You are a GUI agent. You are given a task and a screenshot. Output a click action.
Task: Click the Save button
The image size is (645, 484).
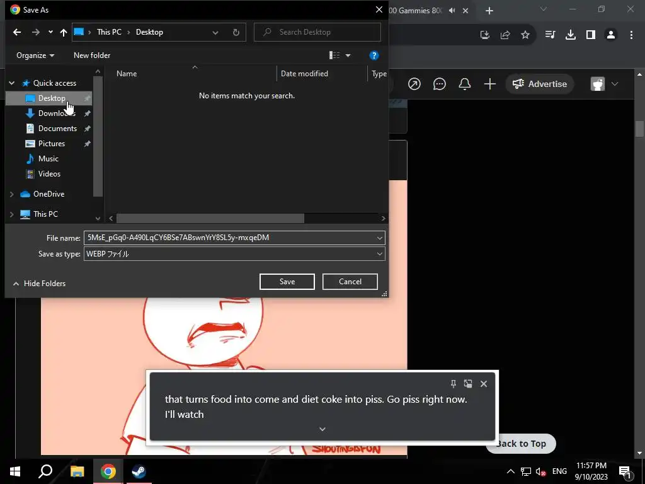point(287,282)
